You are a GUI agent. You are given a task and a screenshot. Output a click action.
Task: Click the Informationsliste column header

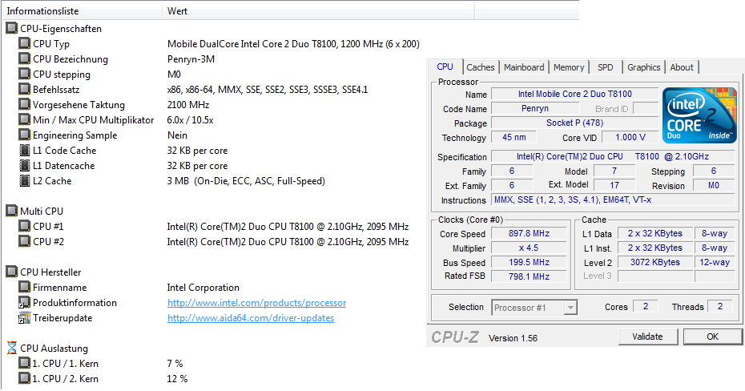coord(83,11)
